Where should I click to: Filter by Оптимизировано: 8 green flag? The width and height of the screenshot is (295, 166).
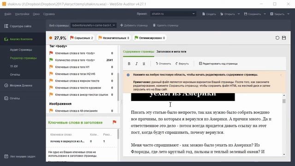(150, 38)
